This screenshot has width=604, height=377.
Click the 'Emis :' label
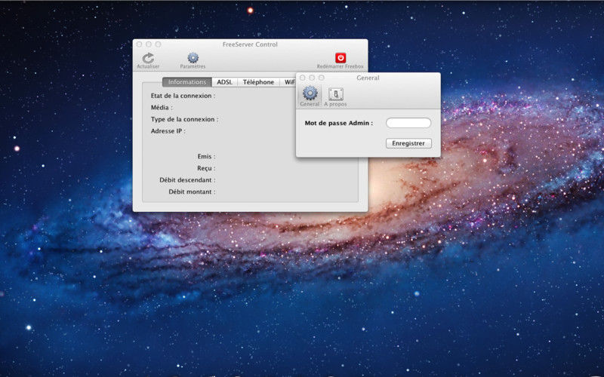[206, 156]
